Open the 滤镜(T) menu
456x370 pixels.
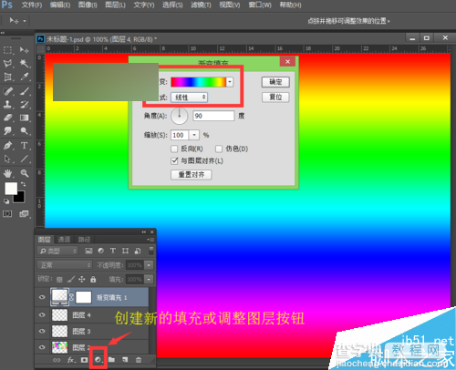[201, 5]
